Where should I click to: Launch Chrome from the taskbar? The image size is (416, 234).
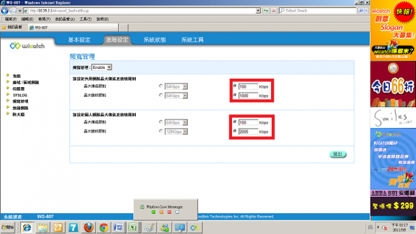[104, 227]
